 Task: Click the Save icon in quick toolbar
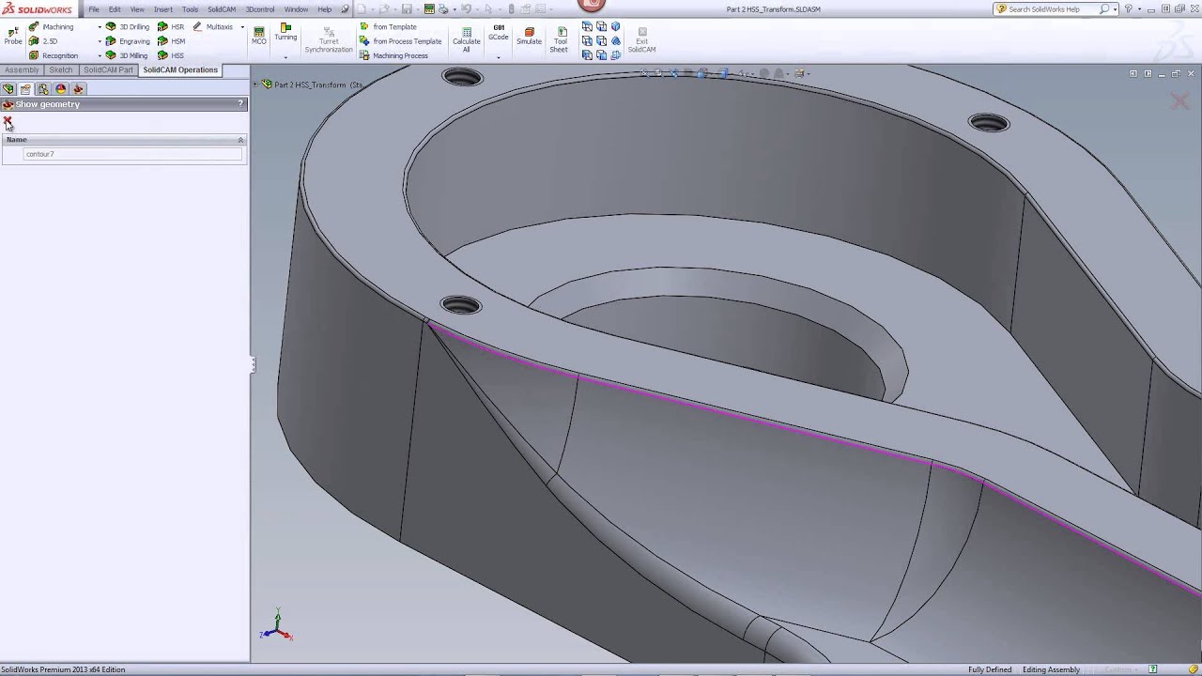click(407, 9)
